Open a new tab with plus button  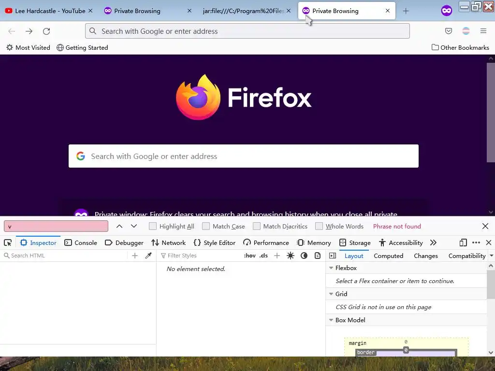pyautogui.click(x=406, y=11)
